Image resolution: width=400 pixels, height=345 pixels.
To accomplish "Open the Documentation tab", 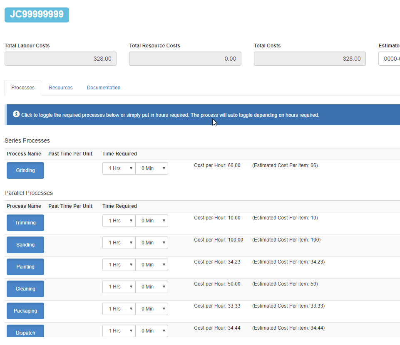I will pos(104,88).
